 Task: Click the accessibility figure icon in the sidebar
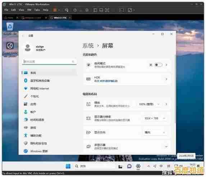pos(26,135)
